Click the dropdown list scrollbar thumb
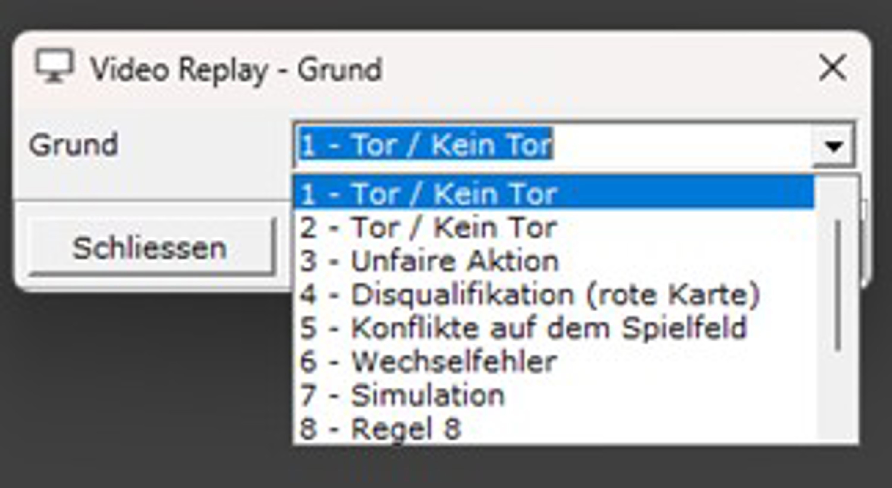The image size is (892, 488). [838, 286]
